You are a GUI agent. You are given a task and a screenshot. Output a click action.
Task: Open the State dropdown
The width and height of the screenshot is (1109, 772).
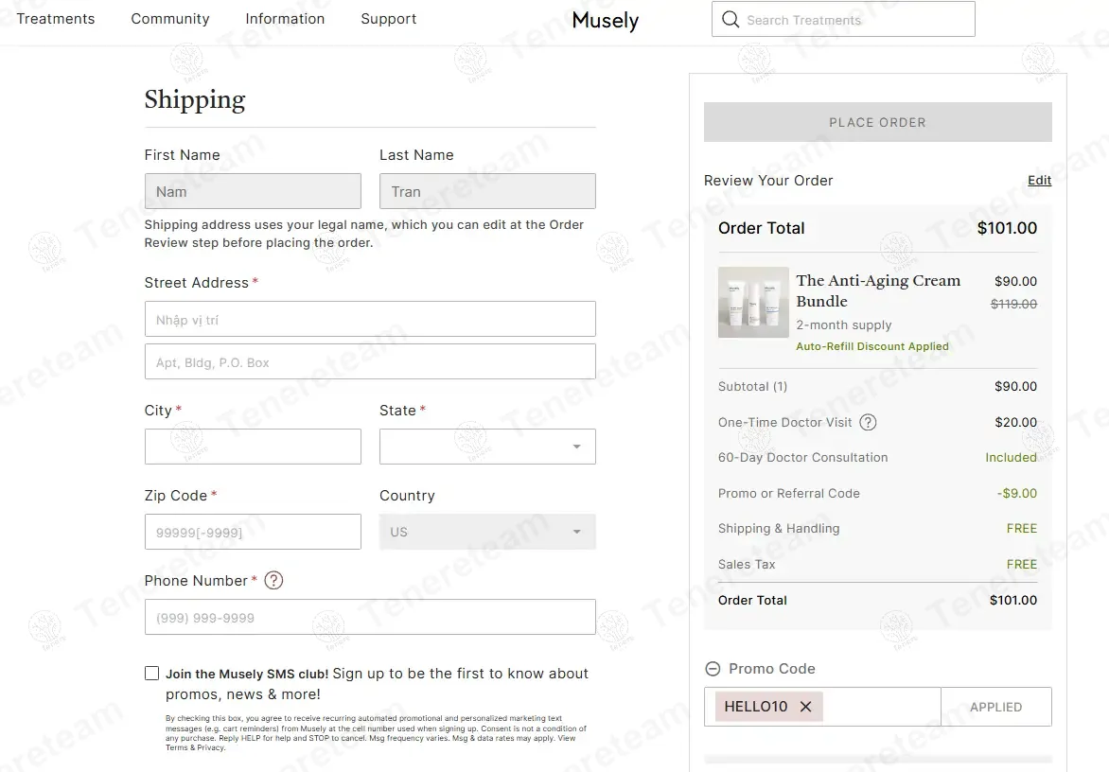pyautogui.click(x=487, y=447)
